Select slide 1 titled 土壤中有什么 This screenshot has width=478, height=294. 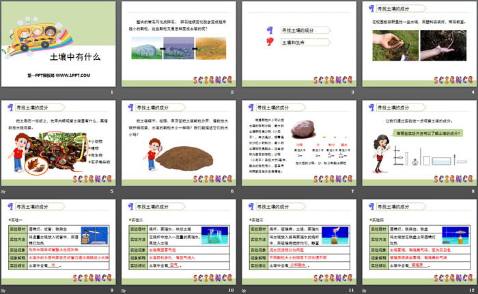point(58,44)
